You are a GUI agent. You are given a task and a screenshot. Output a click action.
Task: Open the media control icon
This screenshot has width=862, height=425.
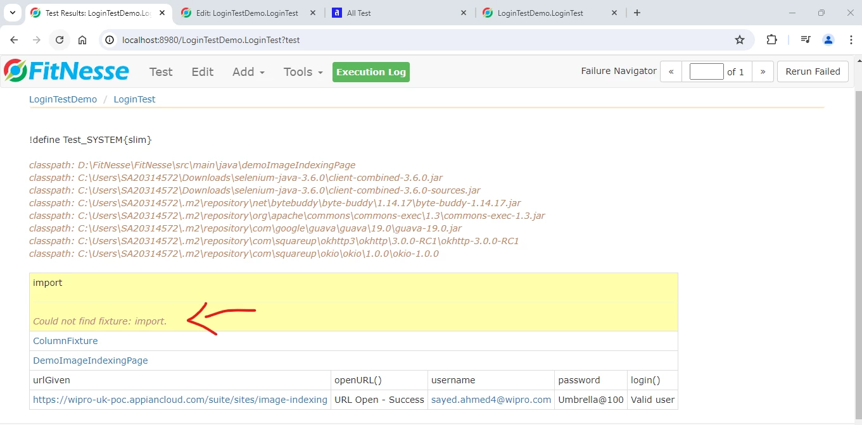click(806, 40)
